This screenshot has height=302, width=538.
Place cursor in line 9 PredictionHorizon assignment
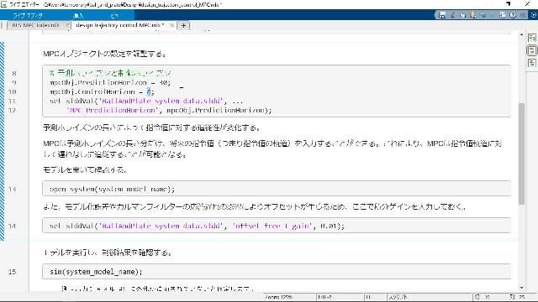pyautogui.click(x=110, y=82)
